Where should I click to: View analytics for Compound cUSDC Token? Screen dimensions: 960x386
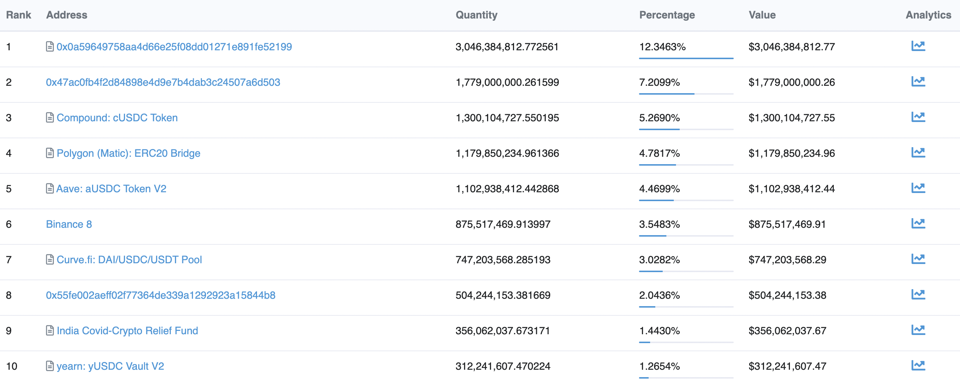pos(918,117)
